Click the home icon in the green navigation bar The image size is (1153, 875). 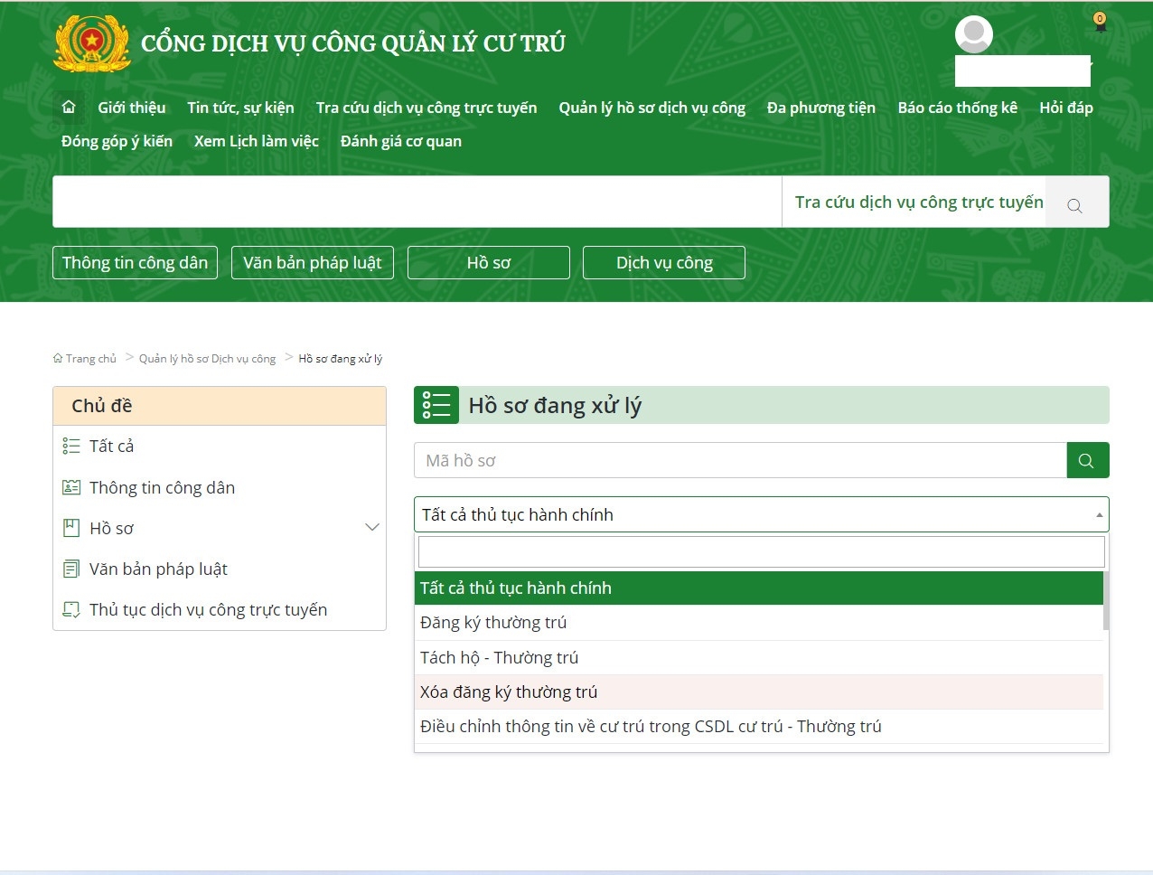[69, 107]
